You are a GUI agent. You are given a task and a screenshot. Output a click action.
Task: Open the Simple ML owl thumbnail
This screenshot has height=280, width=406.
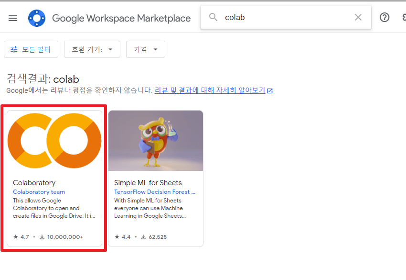coord(156,141)
